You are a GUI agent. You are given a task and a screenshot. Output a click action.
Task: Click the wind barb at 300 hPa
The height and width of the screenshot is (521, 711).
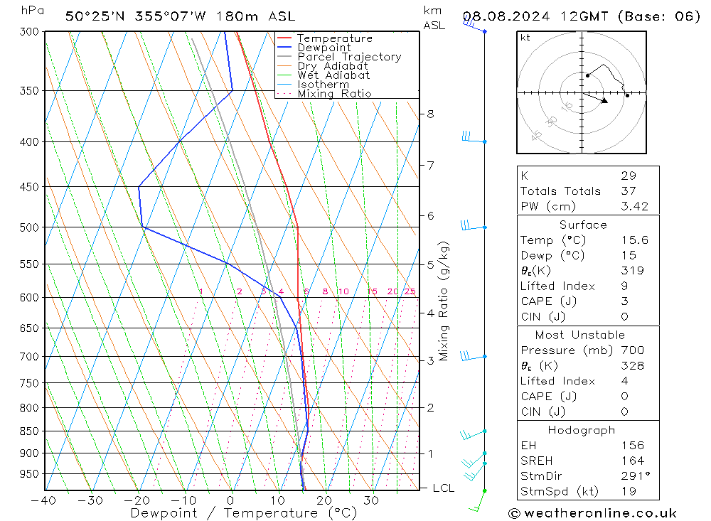click(474, 26)
